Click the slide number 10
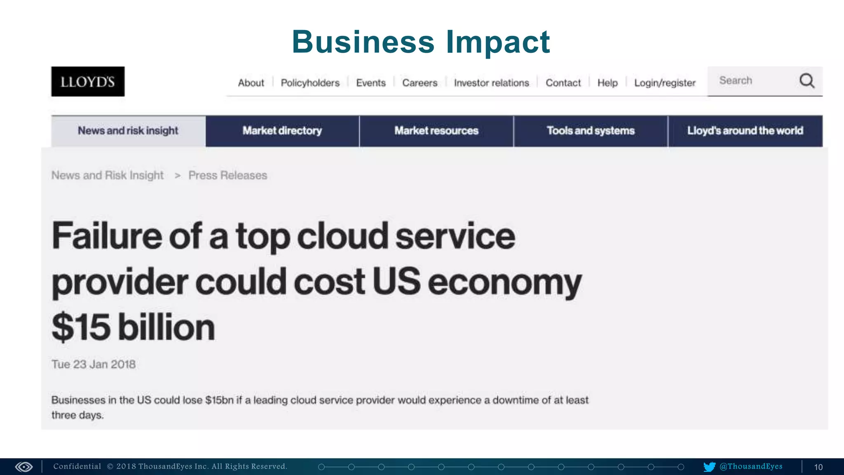The height and width of the screenshot is (475, 844). tap(818, 467)
